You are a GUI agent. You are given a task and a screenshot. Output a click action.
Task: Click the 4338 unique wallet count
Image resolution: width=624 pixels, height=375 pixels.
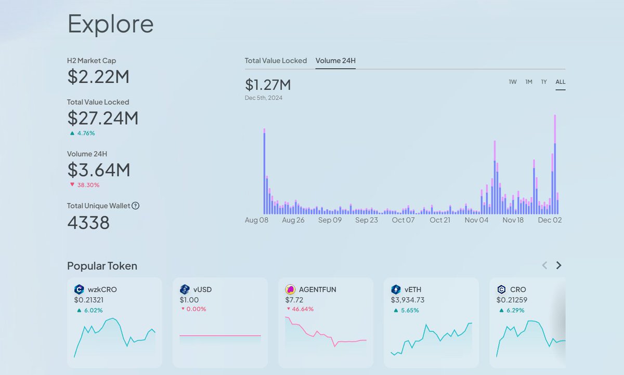click(x=88, y=223)
